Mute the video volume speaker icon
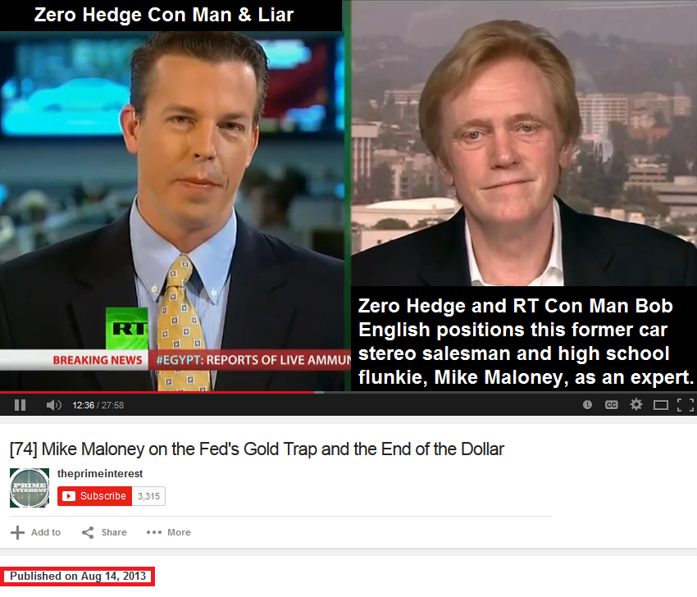Viewport: 697px width, 597px height. point(54,405)
